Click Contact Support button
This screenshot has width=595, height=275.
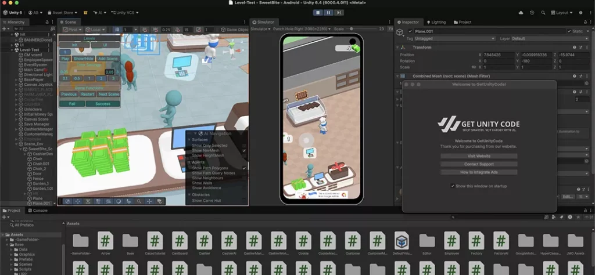click(479, 164)
